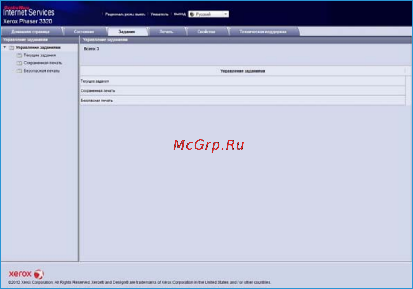Image resolution: width=413 pixels, height=289 pixels.
Task: Open Безопасная печать in the sidebar tree
Action: [41, 71]
